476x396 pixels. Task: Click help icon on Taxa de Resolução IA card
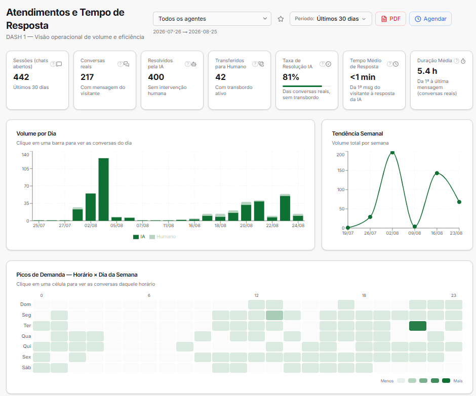pyautogui.click(x=323, y=64)
